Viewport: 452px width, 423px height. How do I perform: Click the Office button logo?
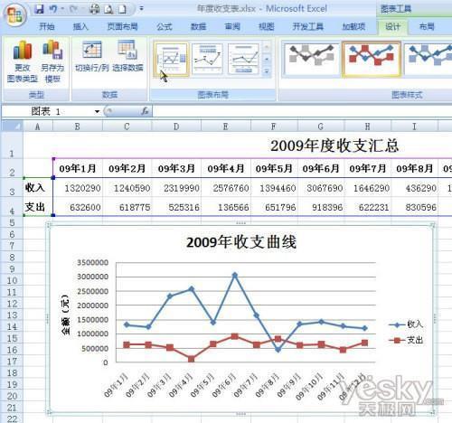(x=14, y=14)
